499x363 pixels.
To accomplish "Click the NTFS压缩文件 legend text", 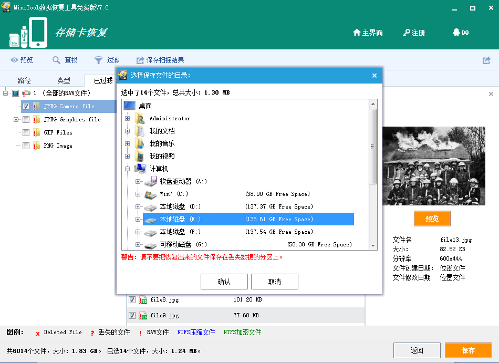I will pos(196,332).
